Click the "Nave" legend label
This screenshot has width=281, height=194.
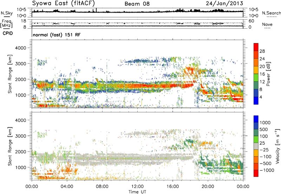click(x=267, y=25)
